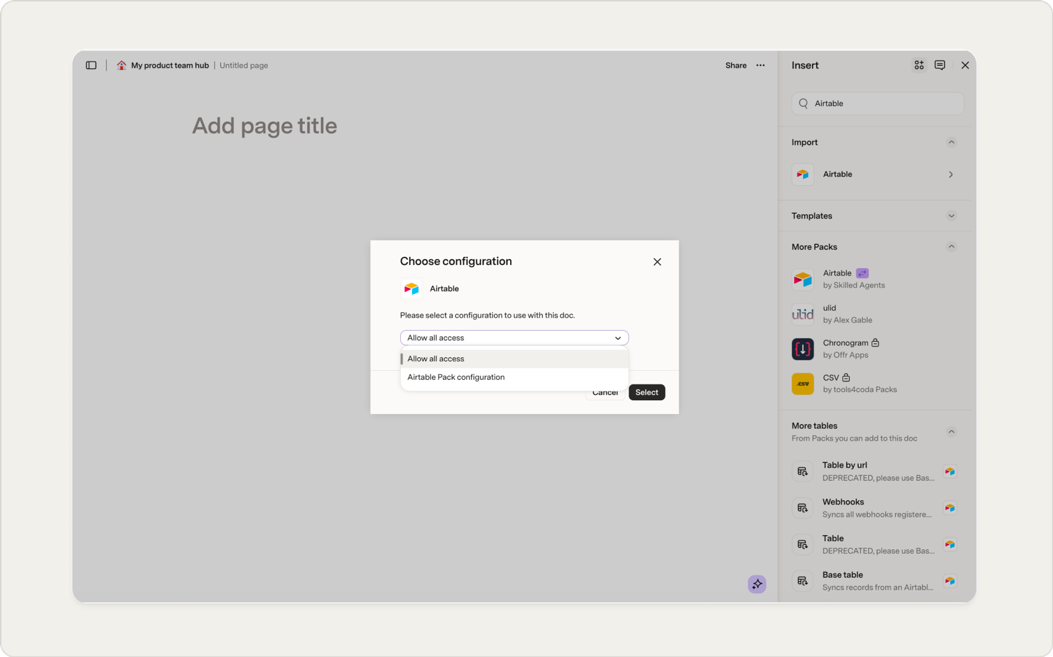Collapse the More Packs section

click(x=951, y=247)
